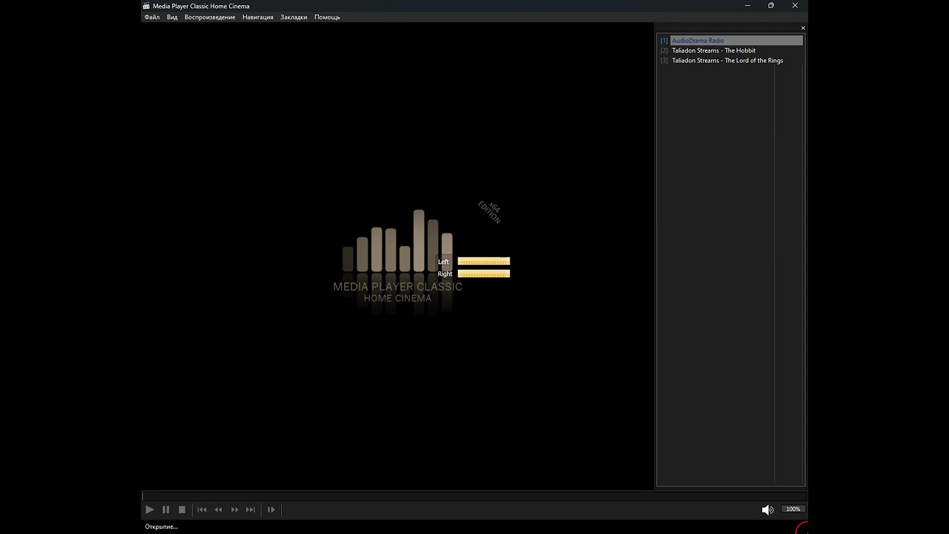Click the Left audio level meter

pos(483,261)
